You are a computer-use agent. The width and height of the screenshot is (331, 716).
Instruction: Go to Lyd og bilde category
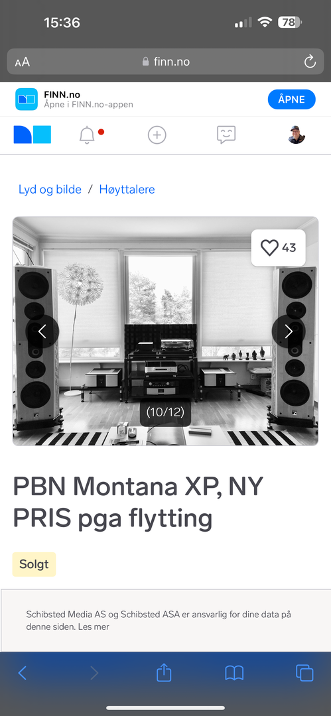[x=50, y=190]
